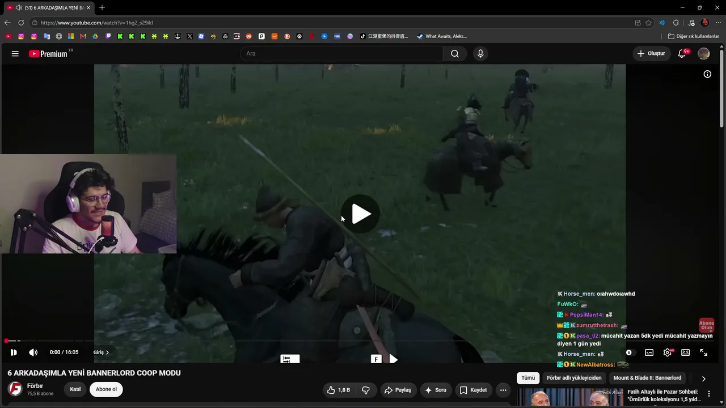This screenshot has height=408, width=726.
Task: Open the 'Diğer sık kullanılanlar' bookmarks folder
Action: [693, 36]
